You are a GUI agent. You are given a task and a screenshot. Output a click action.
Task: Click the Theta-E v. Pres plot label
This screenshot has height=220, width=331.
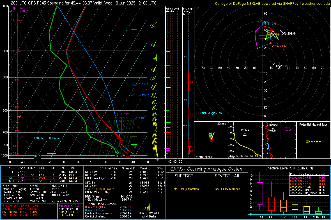coord(245,132)
